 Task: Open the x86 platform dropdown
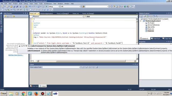[x=80, y=6]
